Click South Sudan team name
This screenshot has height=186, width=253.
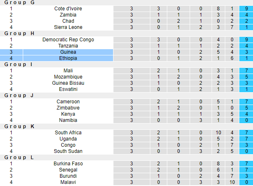(x=68, y=151)
